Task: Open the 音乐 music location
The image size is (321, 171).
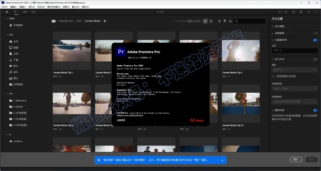Action: (13, 72)
